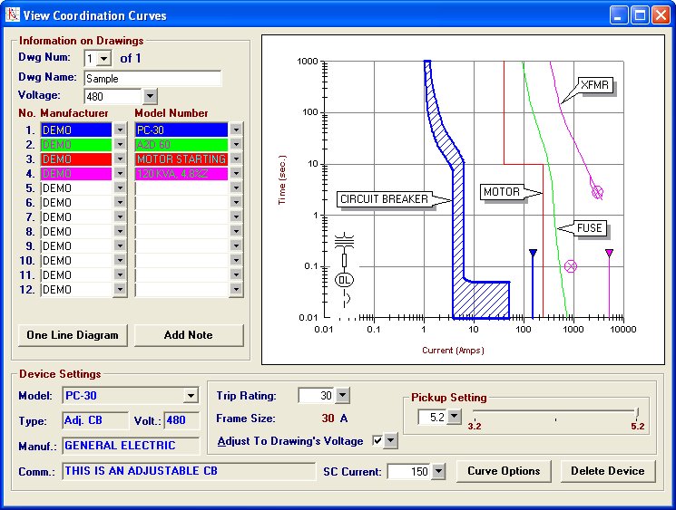Viewport: 676px width, 510px height.
Task: Click the Add Note button
Action: 189,335
